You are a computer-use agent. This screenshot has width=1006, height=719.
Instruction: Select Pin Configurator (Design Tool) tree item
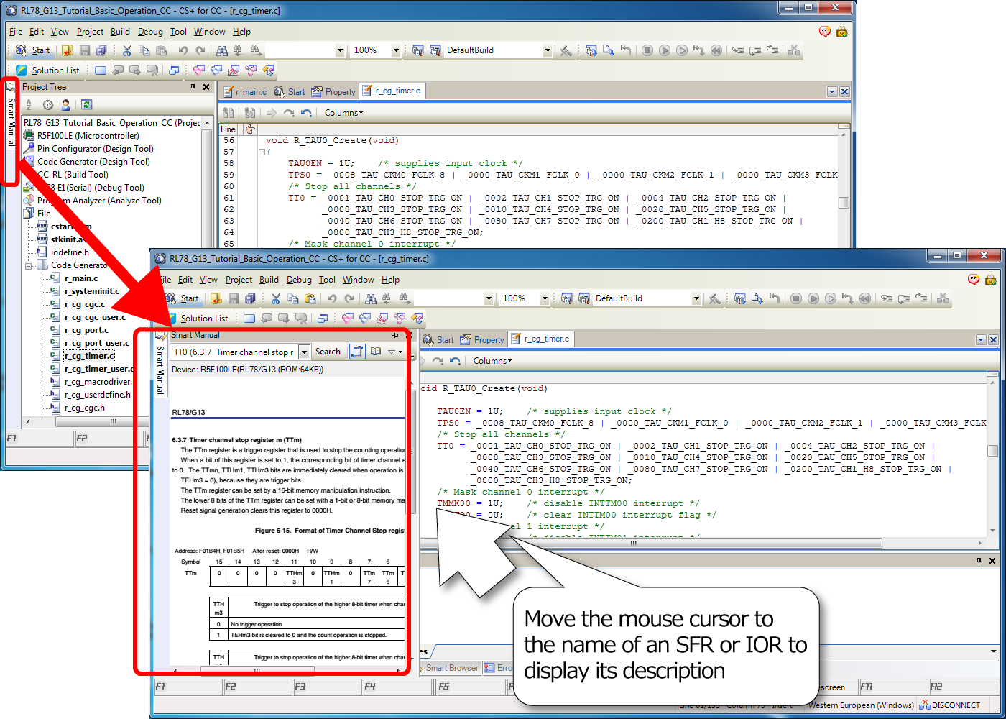[x=95, y=149]
